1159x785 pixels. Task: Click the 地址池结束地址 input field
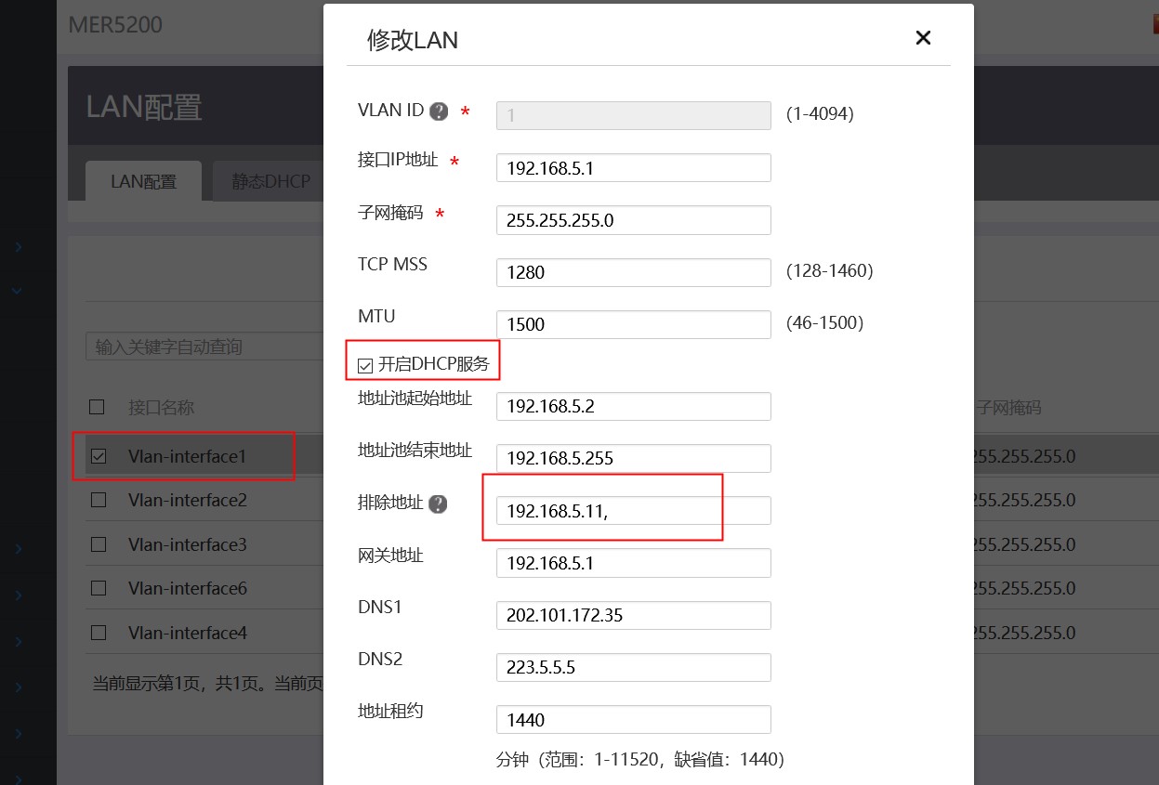633,458
